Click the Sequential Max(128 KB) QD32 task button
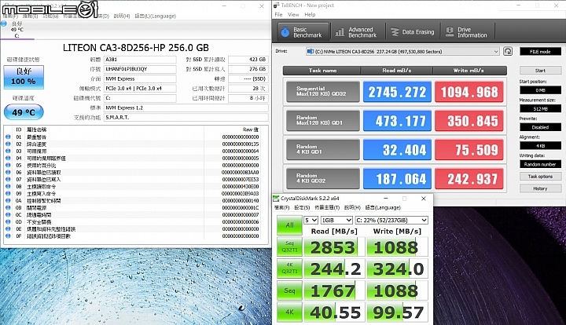Screen dimensions: 566x325 tap(323, 92)
